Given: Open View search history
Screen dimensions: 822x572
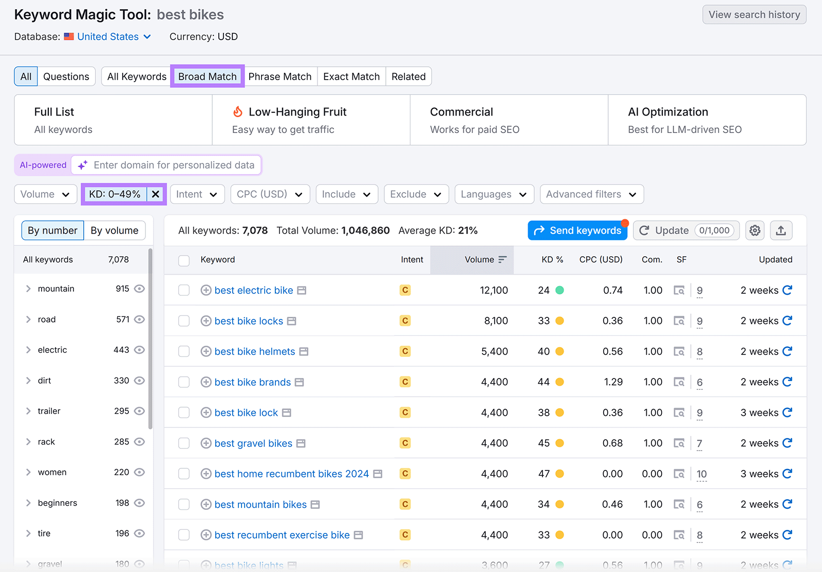Looking at the screenshot, I should pos(754,14).
